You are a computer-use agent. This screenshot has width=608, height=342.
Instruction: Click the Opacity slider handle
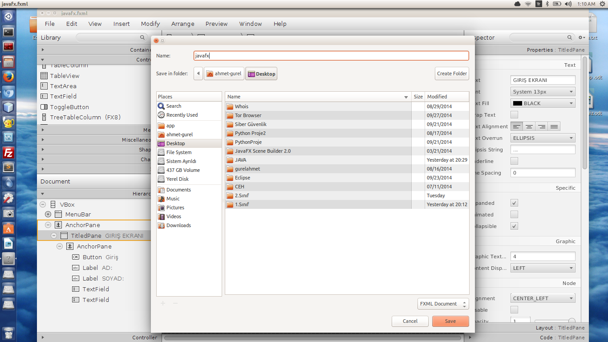[x=572, y=322]
